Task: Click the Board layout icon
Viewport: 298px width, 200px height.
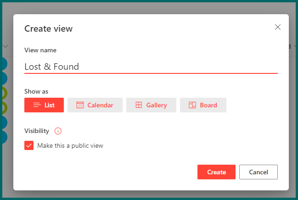Action: pyautogui.click(x=192, y=105)
